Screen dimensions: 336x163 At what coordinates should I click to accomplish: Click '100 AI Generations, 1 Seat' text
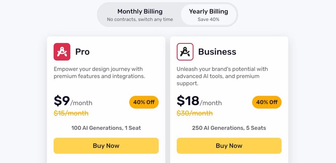(x=106, y=128)
